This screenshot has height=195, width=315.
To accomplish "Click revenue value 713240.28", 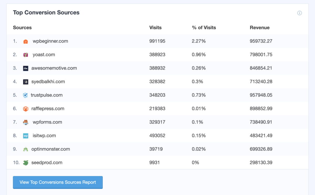I will click(x=261, y=82).
